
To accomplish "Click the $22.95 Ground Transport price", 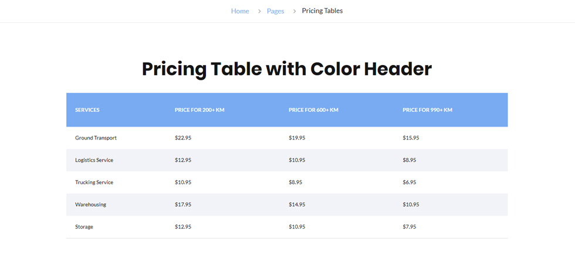I will point(183,138).
